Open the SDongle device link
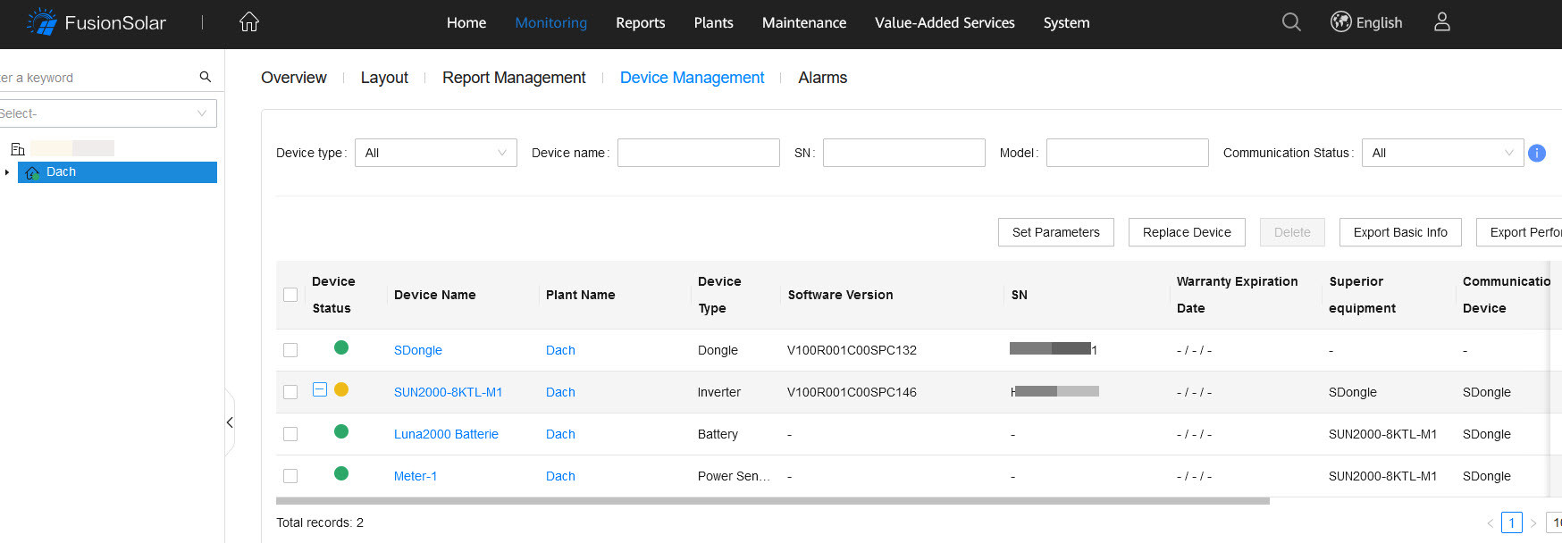This screenshot has width=1562, height=543. pyautogui.click(x=418, y=350)
